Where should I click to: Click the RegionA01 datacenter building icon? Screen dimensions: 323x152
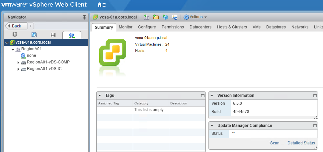point(18,49)
